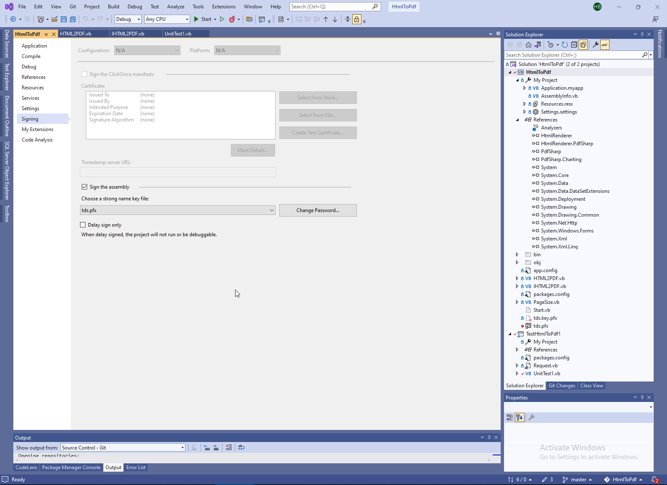Switch between solutions and folder views icon
The width and height of the screenshot is (667, 485).
538,45
